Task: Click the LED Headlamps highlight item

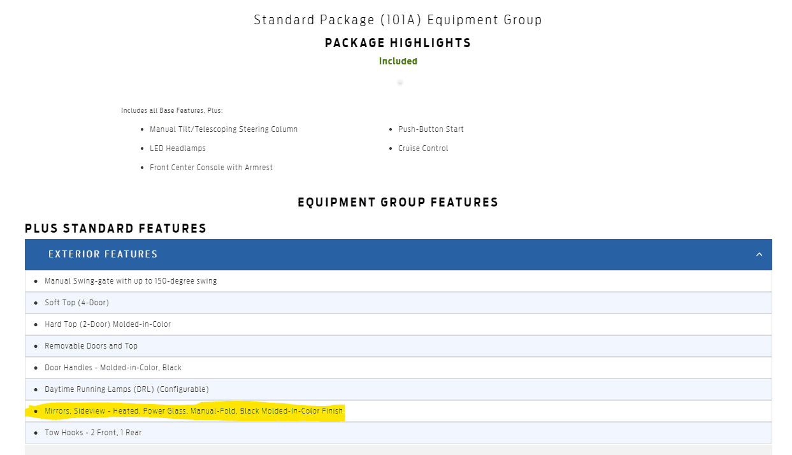Action: [178, 148]
